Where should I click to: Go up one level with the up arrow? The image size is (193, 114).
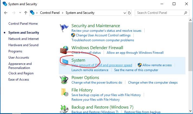point(26,13)
